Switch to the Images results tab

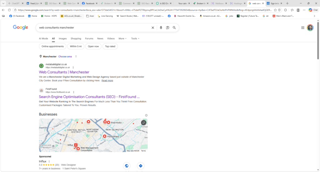63,38
